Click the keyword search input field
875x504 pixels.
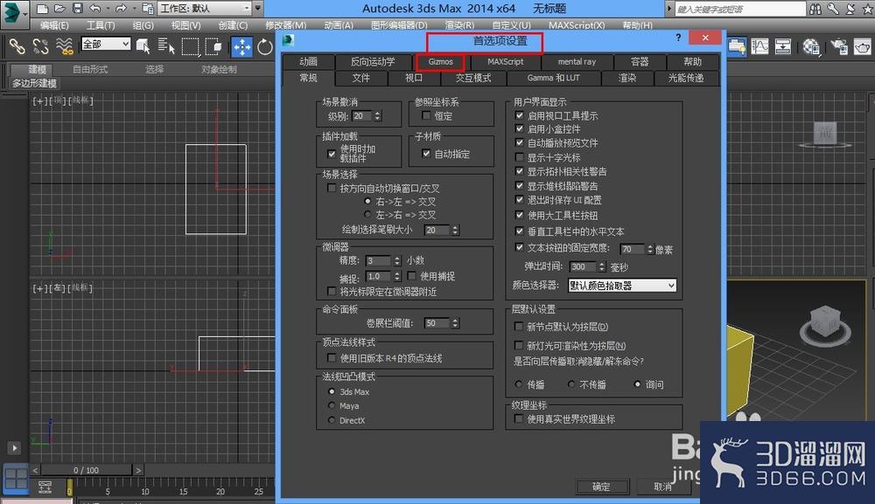[x=740, y=9]
